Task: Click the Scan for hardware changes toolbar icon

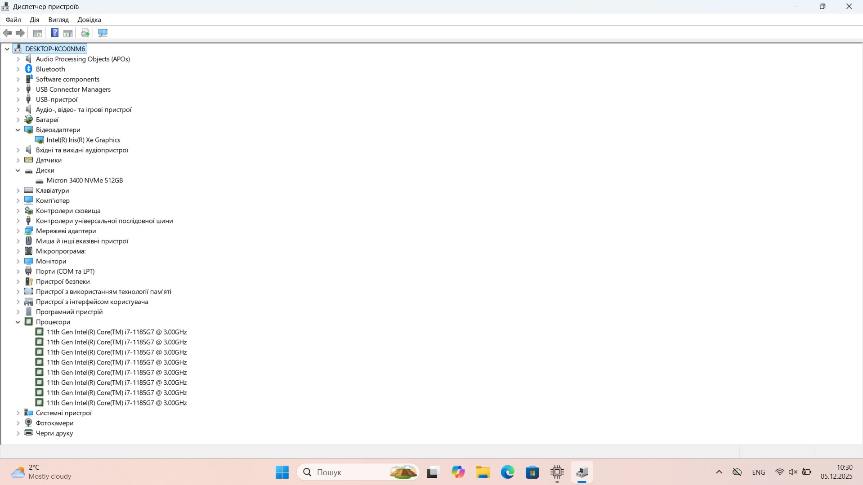Action: [103, 33]
